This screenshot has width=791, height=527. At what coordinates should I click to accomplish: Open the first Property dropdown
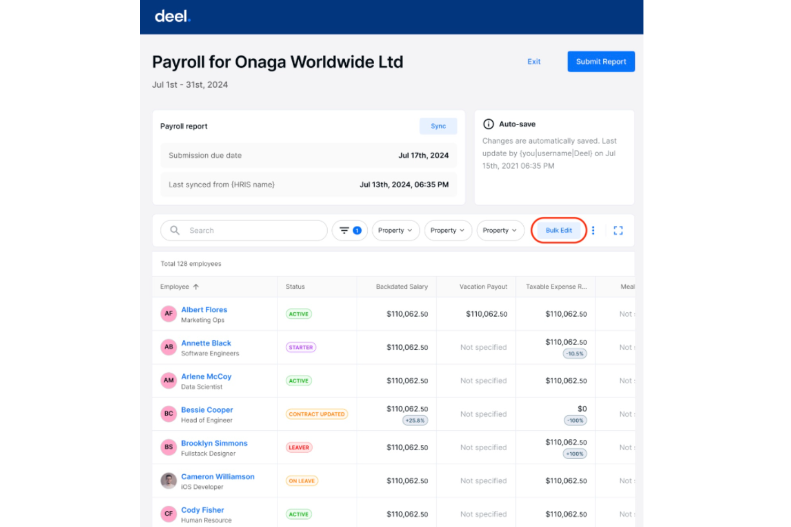(395, 231)
